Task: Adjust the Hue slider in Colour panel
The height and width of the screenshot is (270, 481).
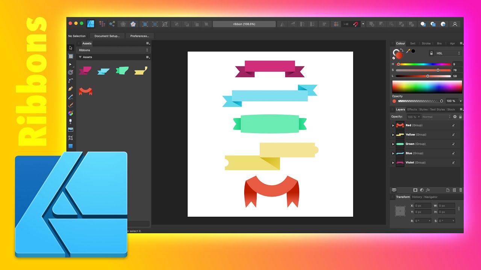Action: click(x=423, y=64)
